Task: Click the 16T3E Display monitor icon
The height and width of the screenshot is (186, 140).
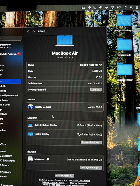Action: [30, 134]
